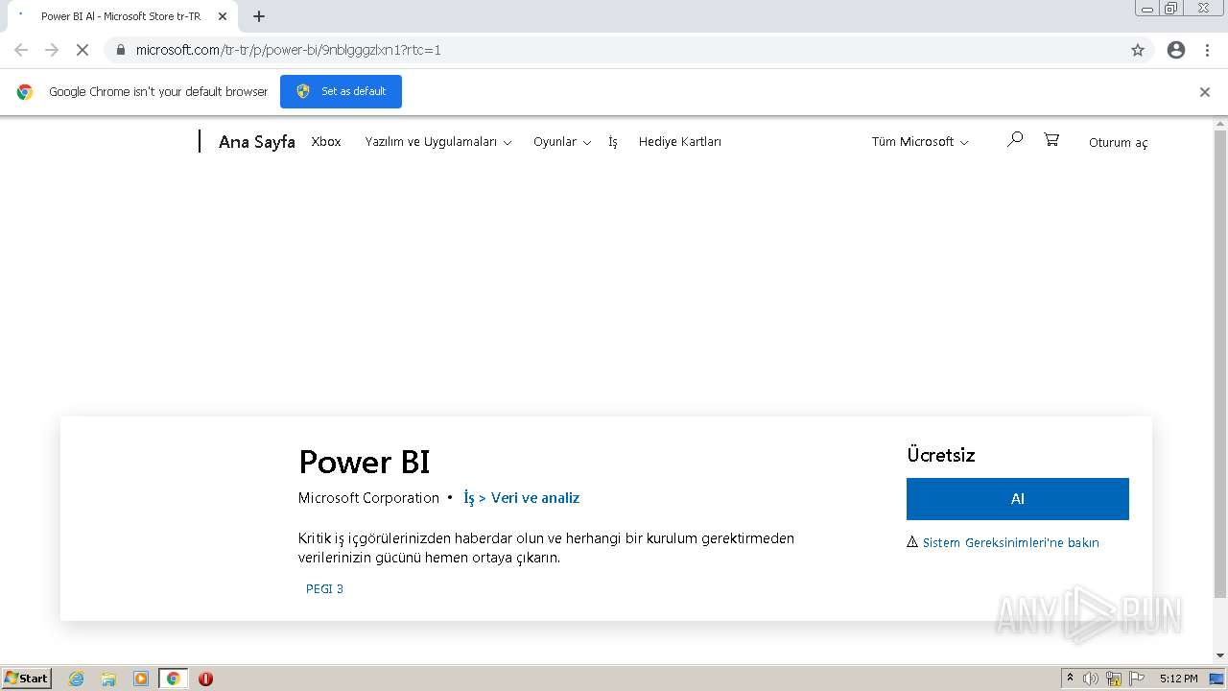Show hidden system tray icons
Screen dimensions: 1228x691
[x=1070, y=679]
